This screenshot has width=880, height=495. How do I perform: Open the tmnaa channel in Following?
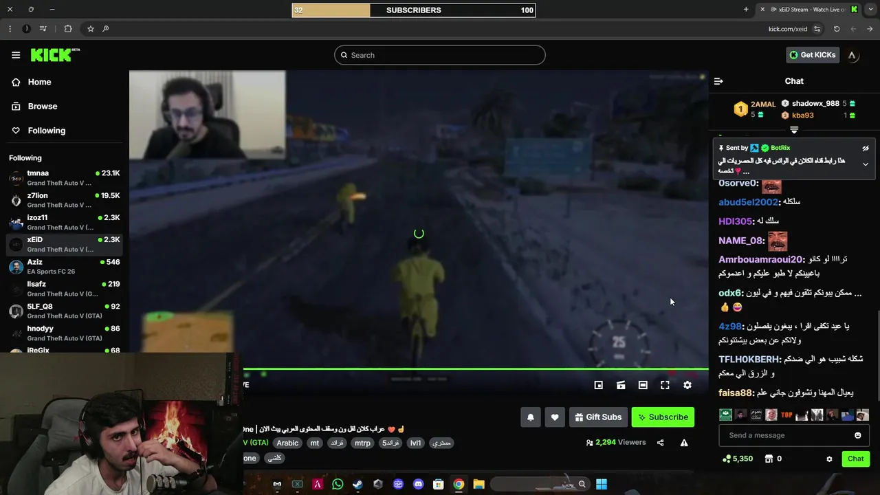pos(65,178)
